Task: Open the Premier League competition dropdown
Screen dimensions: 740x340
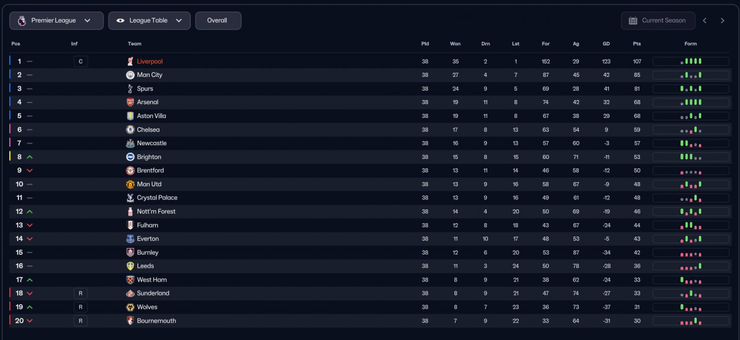Action: click(56, 21)
